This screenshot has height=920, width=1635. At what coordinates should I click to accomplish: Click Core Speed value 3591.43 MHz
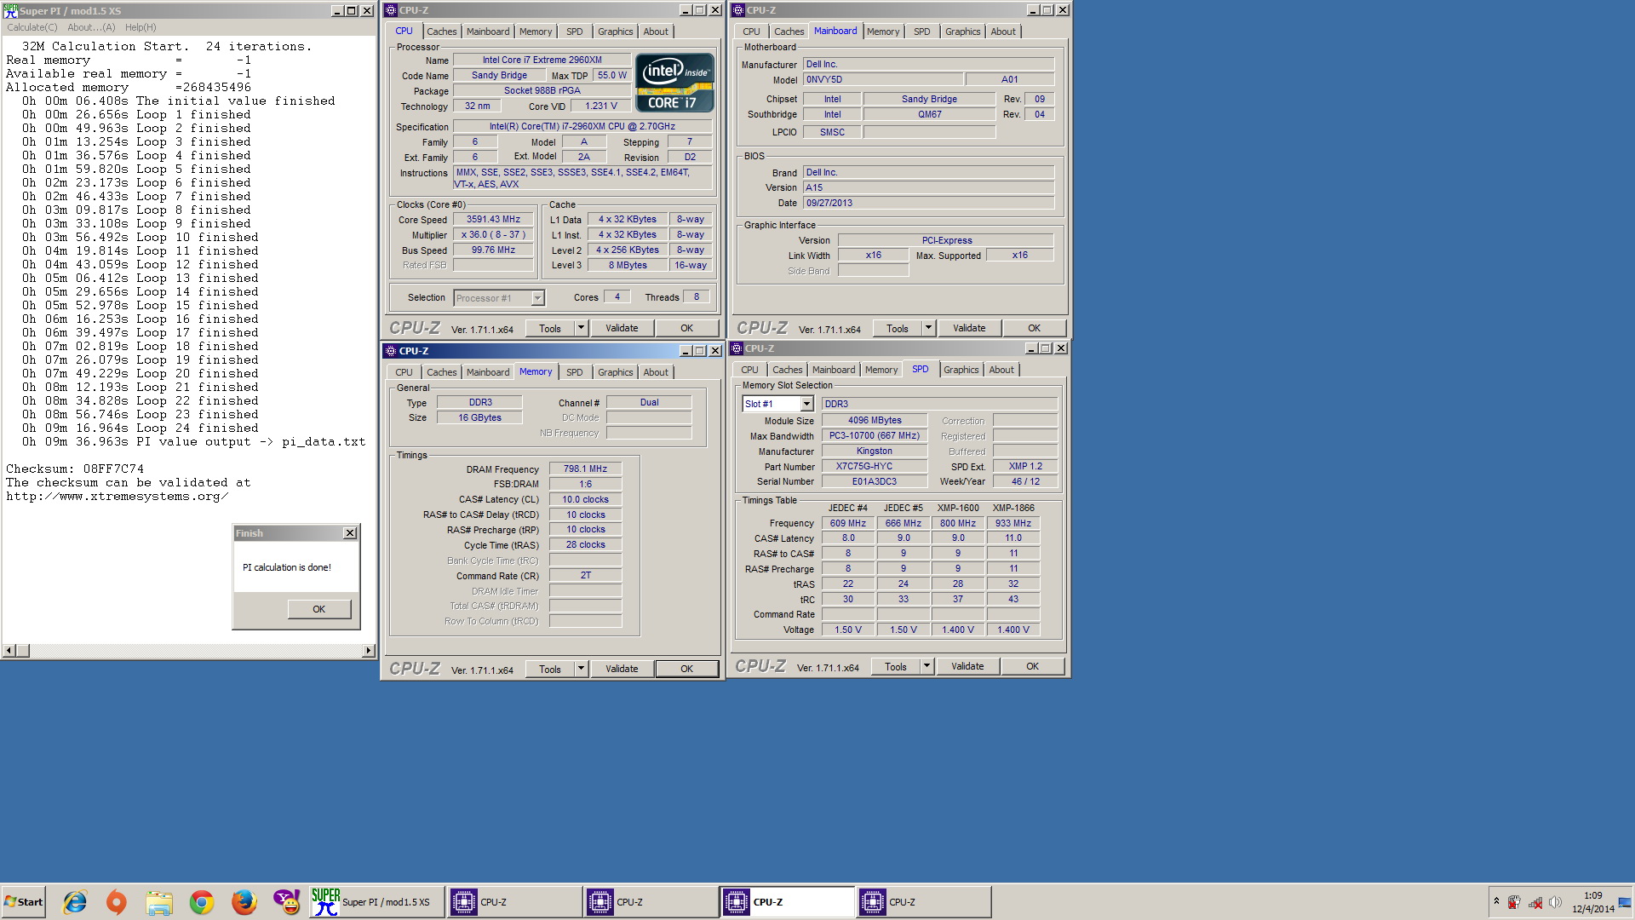pos(493,219)
